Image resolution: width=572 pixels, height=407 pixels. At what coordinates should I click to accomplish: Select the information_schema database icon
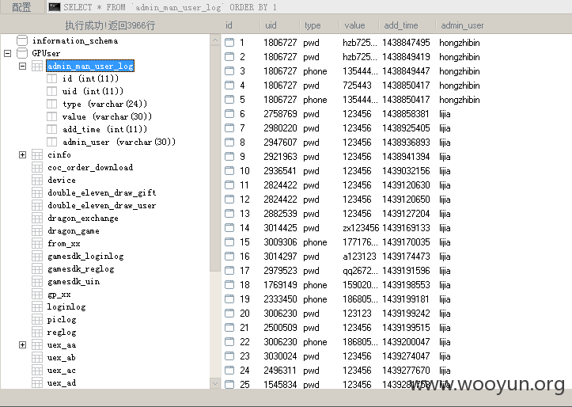pos(22,40)
